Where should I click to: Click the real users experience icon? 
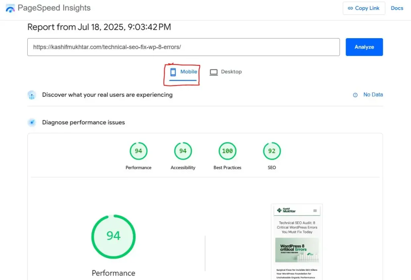(32, 95)
